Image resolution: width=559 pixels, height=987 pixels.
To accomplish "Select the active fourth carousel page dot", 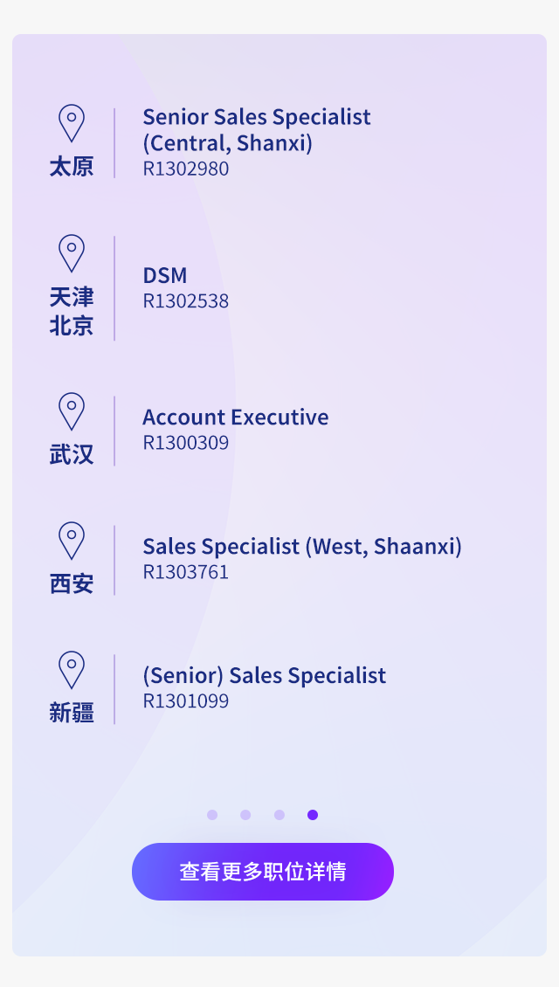I will tap(312, 815).
